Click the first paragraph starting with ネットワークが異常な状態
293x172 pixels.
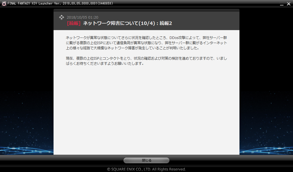[x=146, y=43]
